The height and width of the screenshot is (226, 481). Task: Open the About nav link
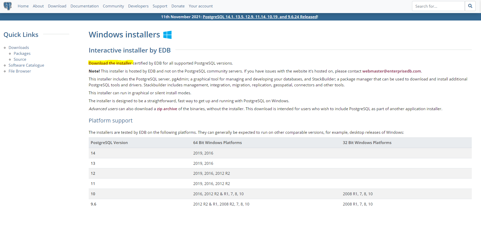38,6
